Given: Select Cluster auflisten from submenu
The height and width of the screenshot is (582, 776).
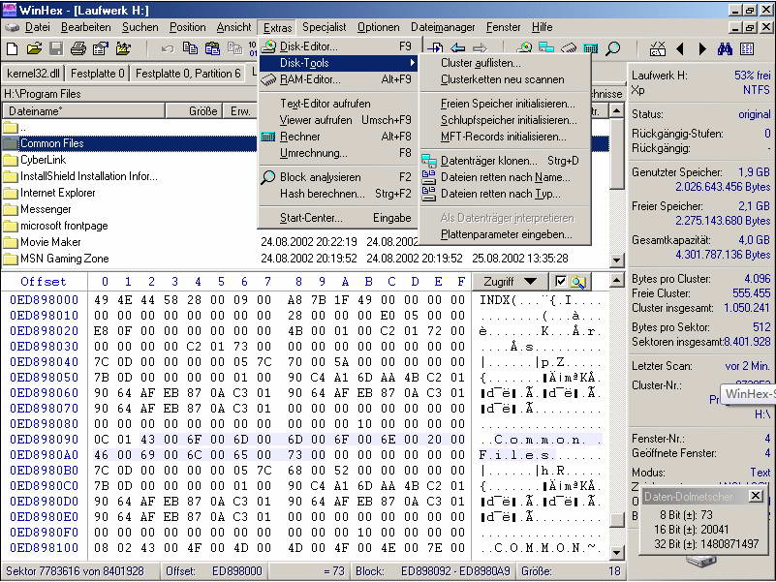Looking at the screenshot, I should (481, 63).
